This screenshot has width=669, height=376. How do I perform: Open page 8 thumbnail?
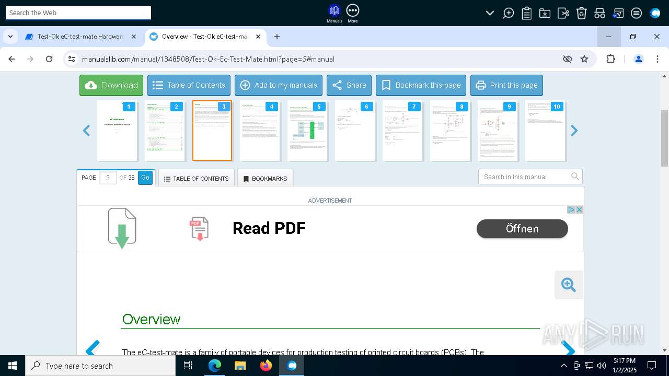(450, 131)
